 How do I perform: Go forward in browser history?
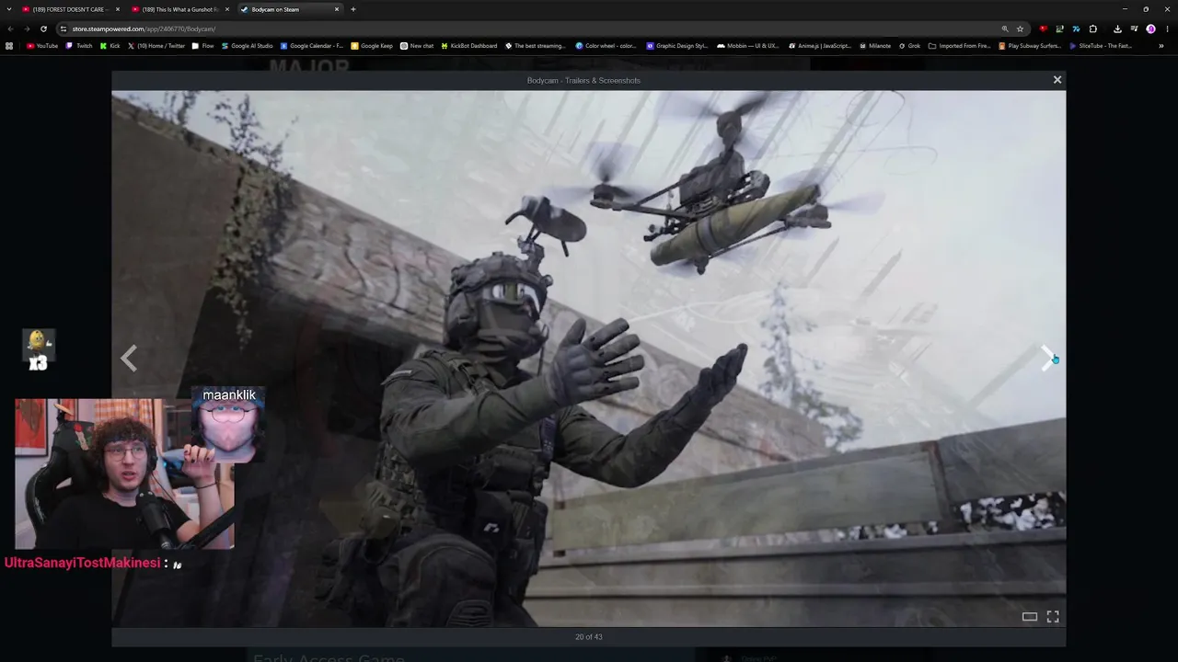[x=27, y=29]
